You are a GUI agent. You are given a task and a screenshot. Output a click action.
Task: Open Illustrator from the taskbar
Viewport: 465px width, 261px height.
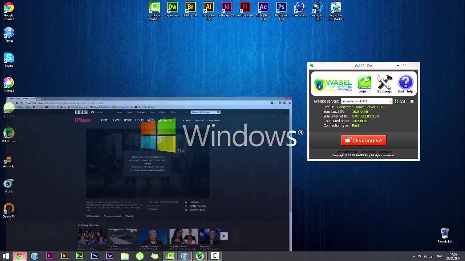coord(64,256)
